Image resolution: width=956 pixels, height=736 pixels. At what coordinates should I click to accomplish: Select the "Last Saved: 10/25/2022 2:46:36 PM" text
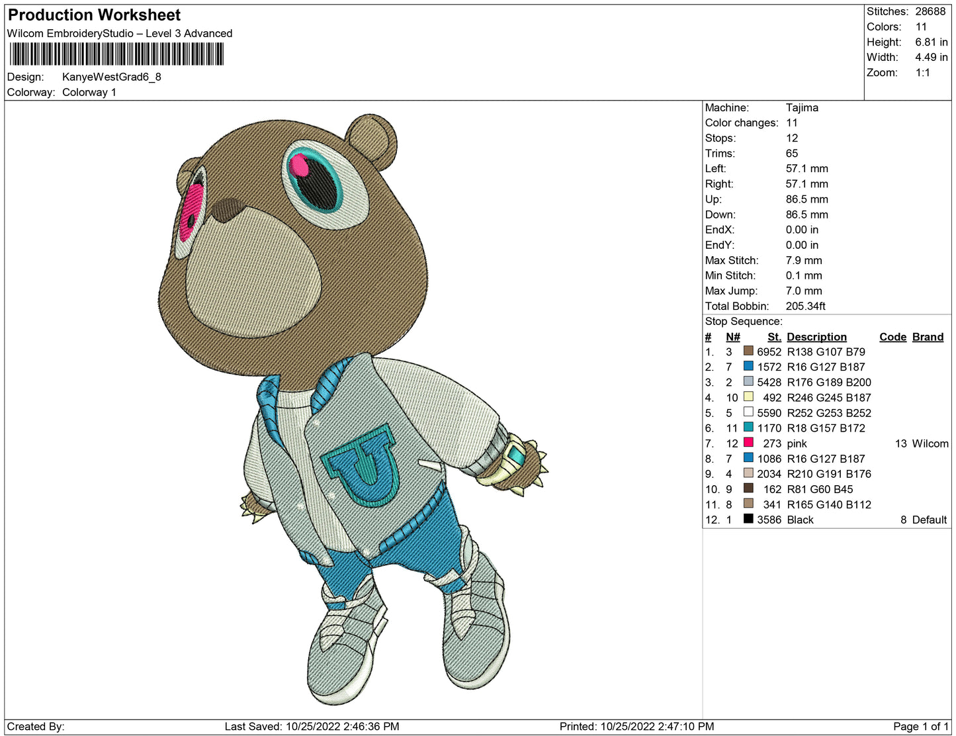(x=312, y=726)
